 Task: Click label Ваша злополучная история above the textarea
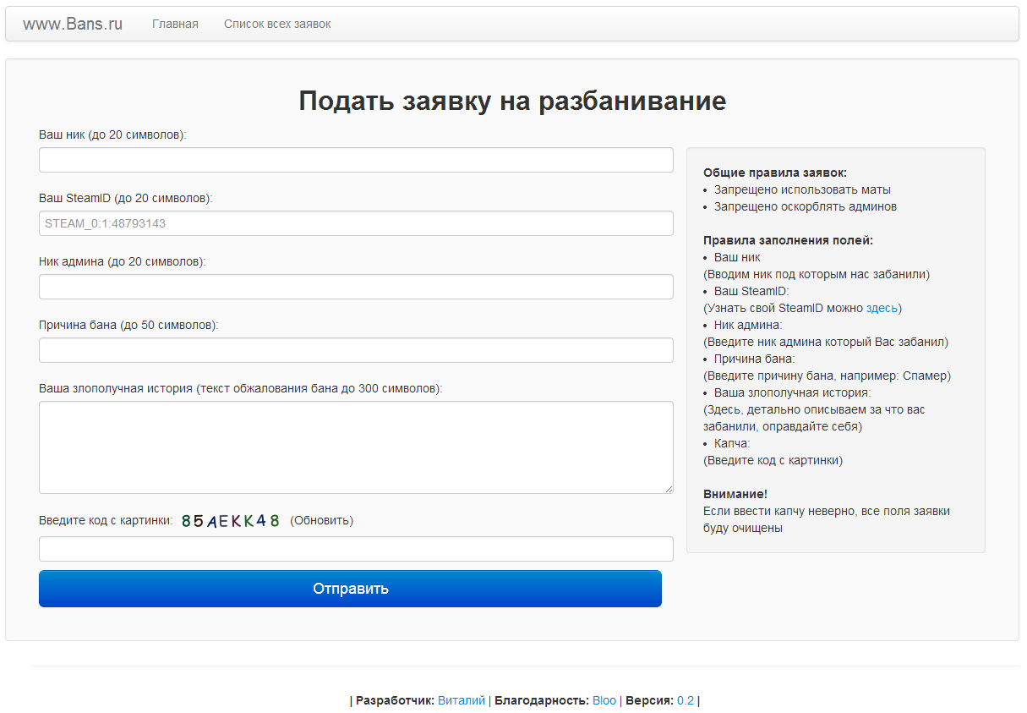(x=241, y=388)
